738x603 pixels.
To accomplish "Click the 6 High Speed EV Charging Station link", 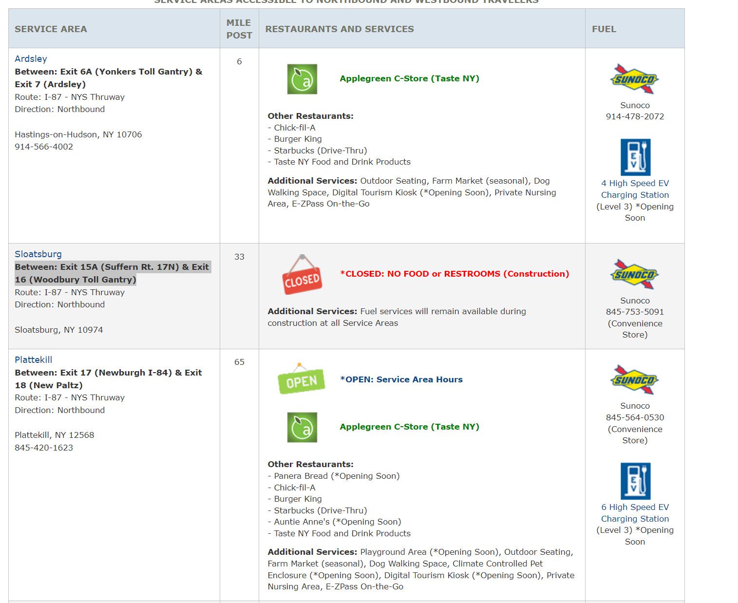I will tap(635, 513).
